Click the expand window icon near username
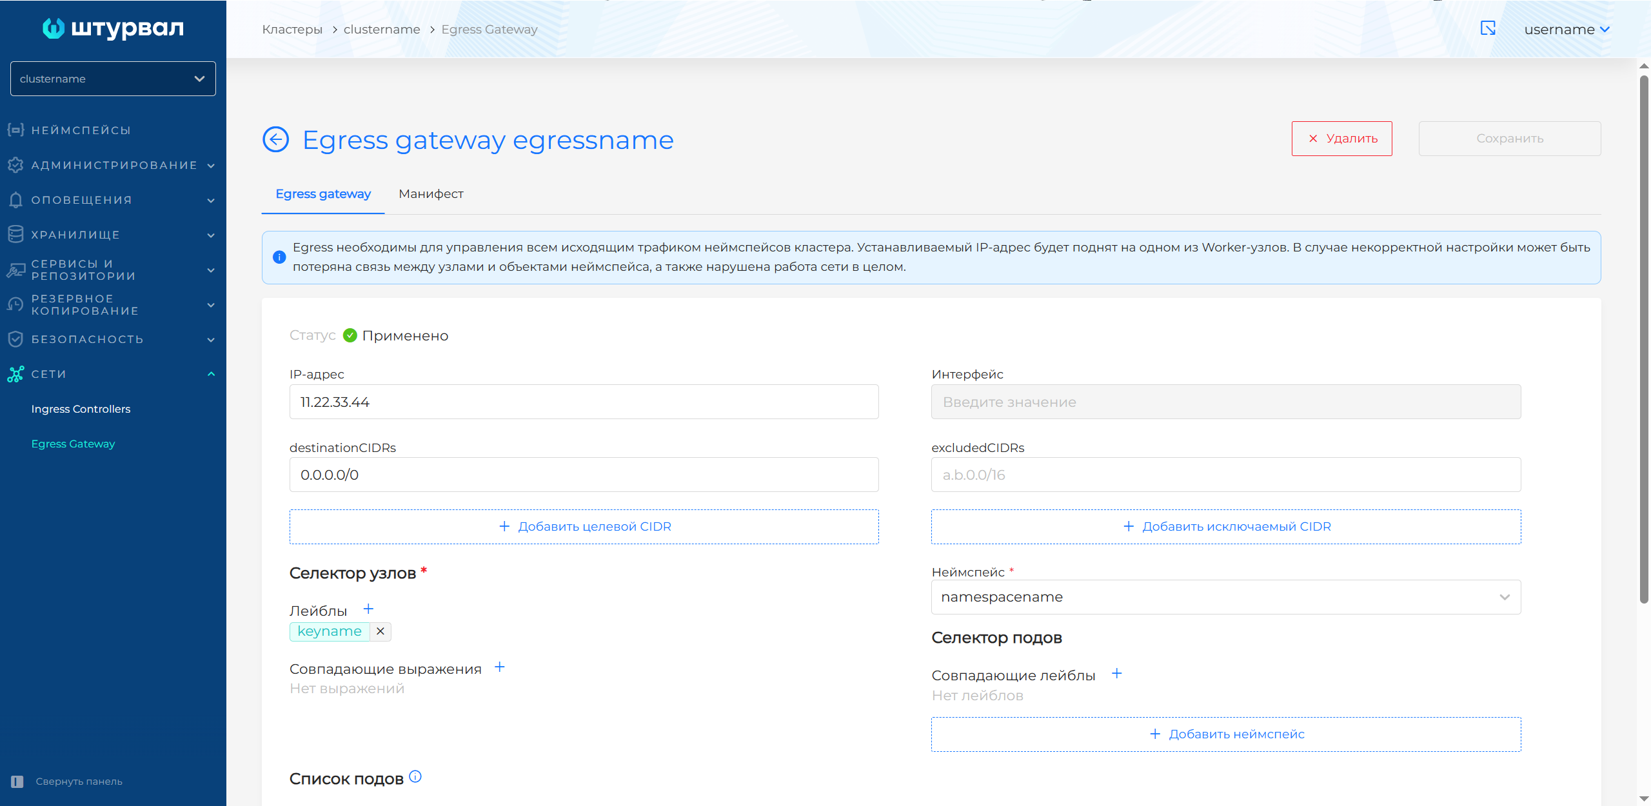Viewport: 1651px width, 806px height. click(1488, 28)
